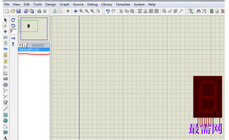Click the Undo arrow in toolbar
This screenshot has height=140, width=229.
pyautogui.click(x=108, y=11)
